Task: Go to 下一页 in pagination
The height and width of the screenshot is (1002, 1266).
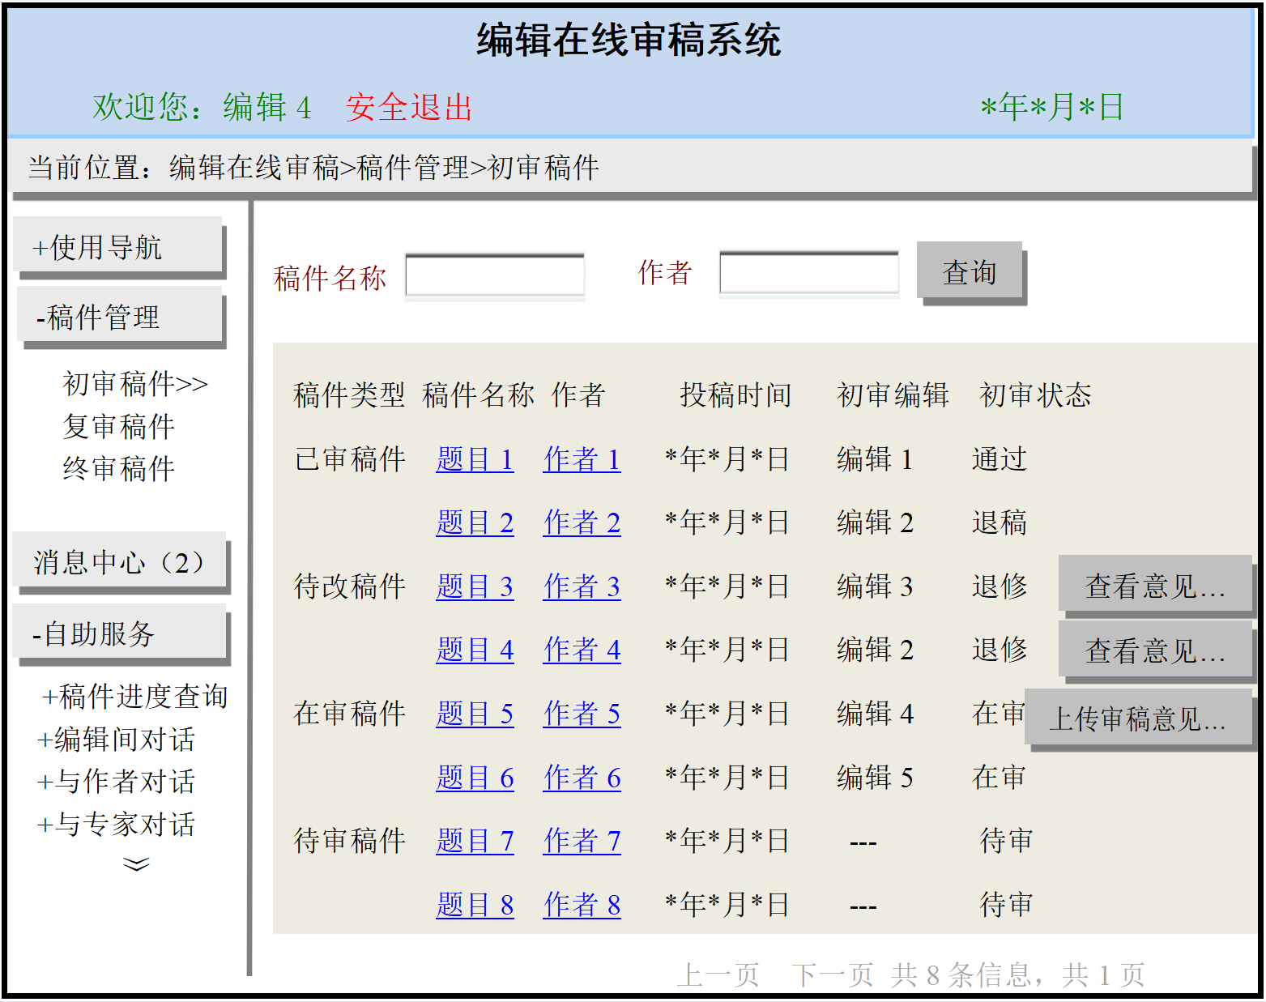Action: point(832,974)
